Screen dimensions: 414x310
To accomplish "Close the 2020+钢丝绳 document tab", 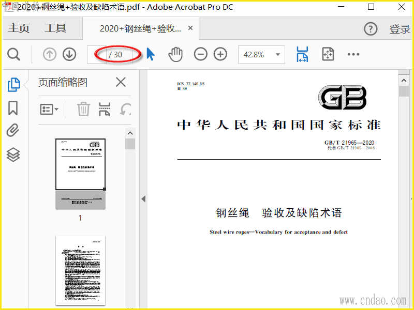I will [190, 28].
